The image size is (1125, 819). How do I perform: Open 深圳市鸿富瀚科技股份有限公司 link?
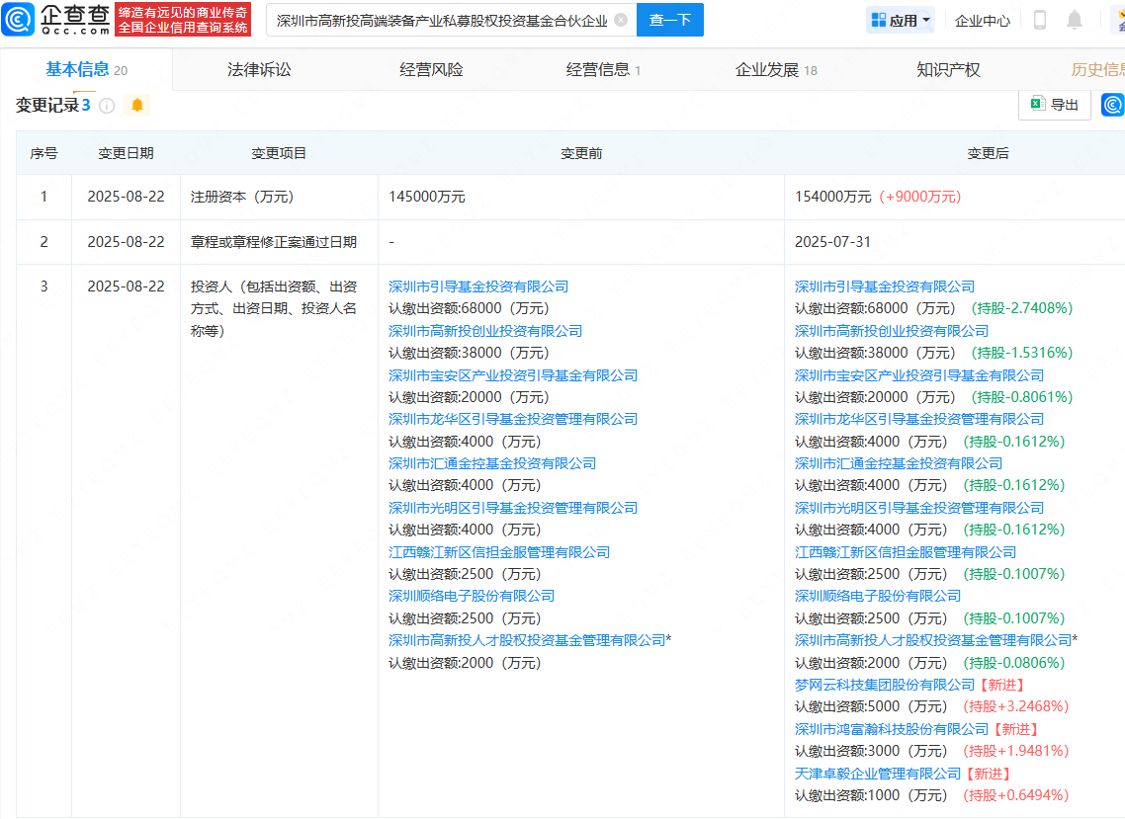892,729
